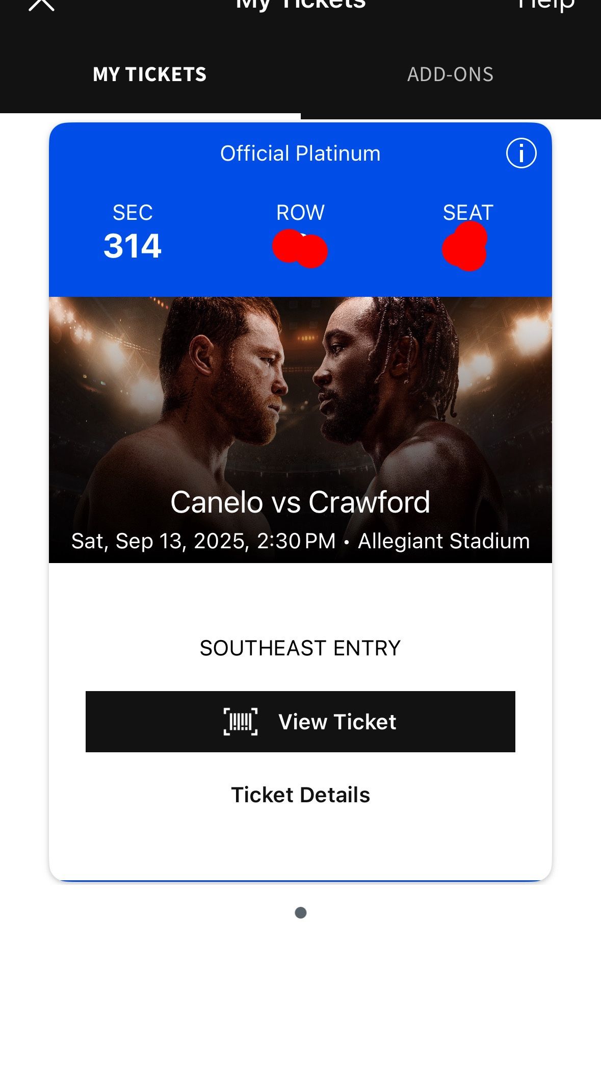This screenshot has height=1069, width=601.
Task: Tap the page indicator dot
Action: [301, 912]
